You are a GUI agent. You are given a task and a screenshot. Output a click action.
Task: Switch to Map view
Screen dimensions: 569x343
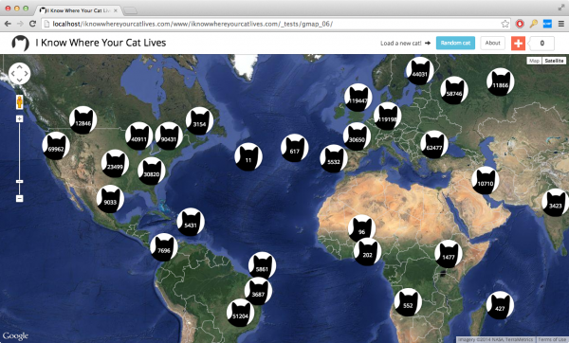click(534, 61)
